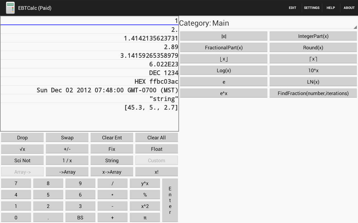Image resolution: width=358 pixels, height=223 pixels.
Task: Click the FractionalPart(x) function button
Action: (223, 47)
